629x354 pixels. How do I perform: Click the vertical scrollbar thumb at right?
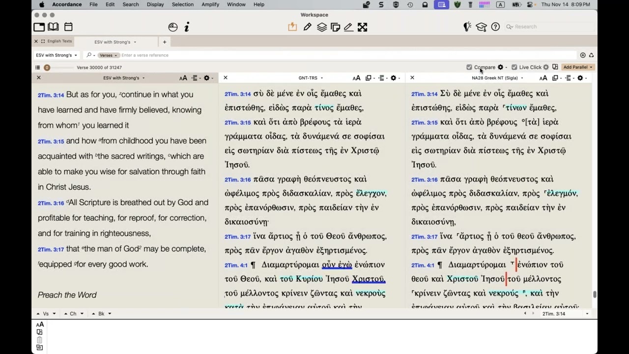click(595, 295)
